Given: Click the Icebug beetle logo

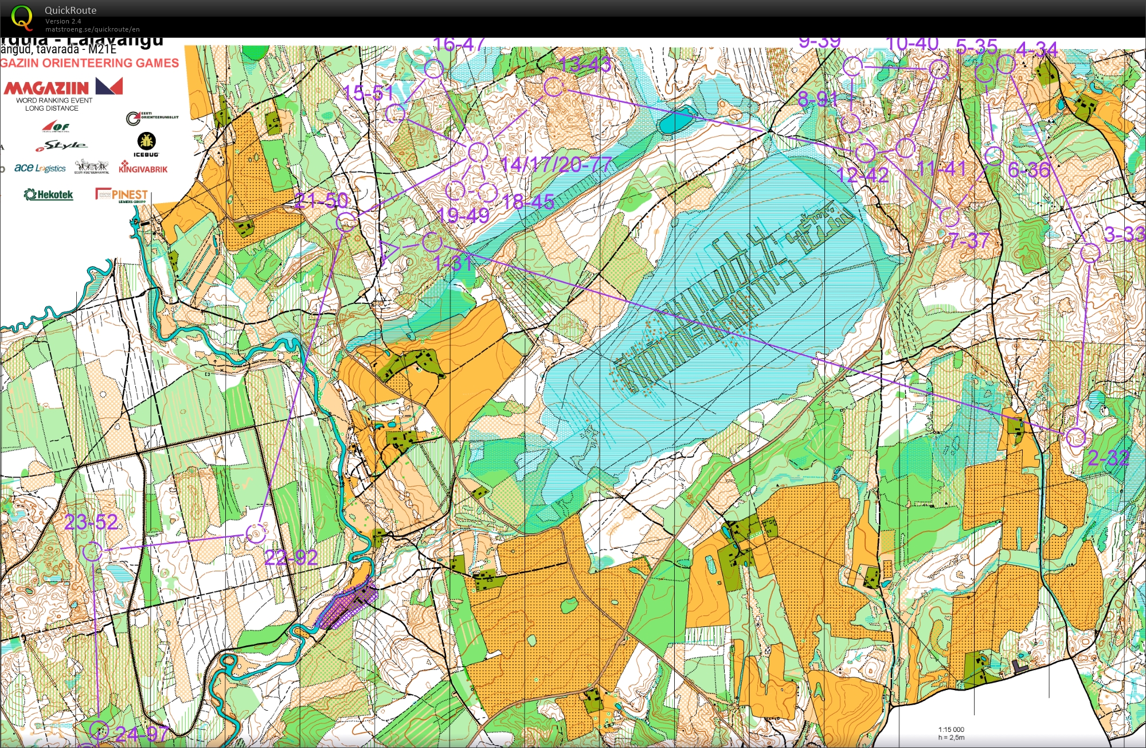Looking at the screenshot, I should [x=146, y=141].
